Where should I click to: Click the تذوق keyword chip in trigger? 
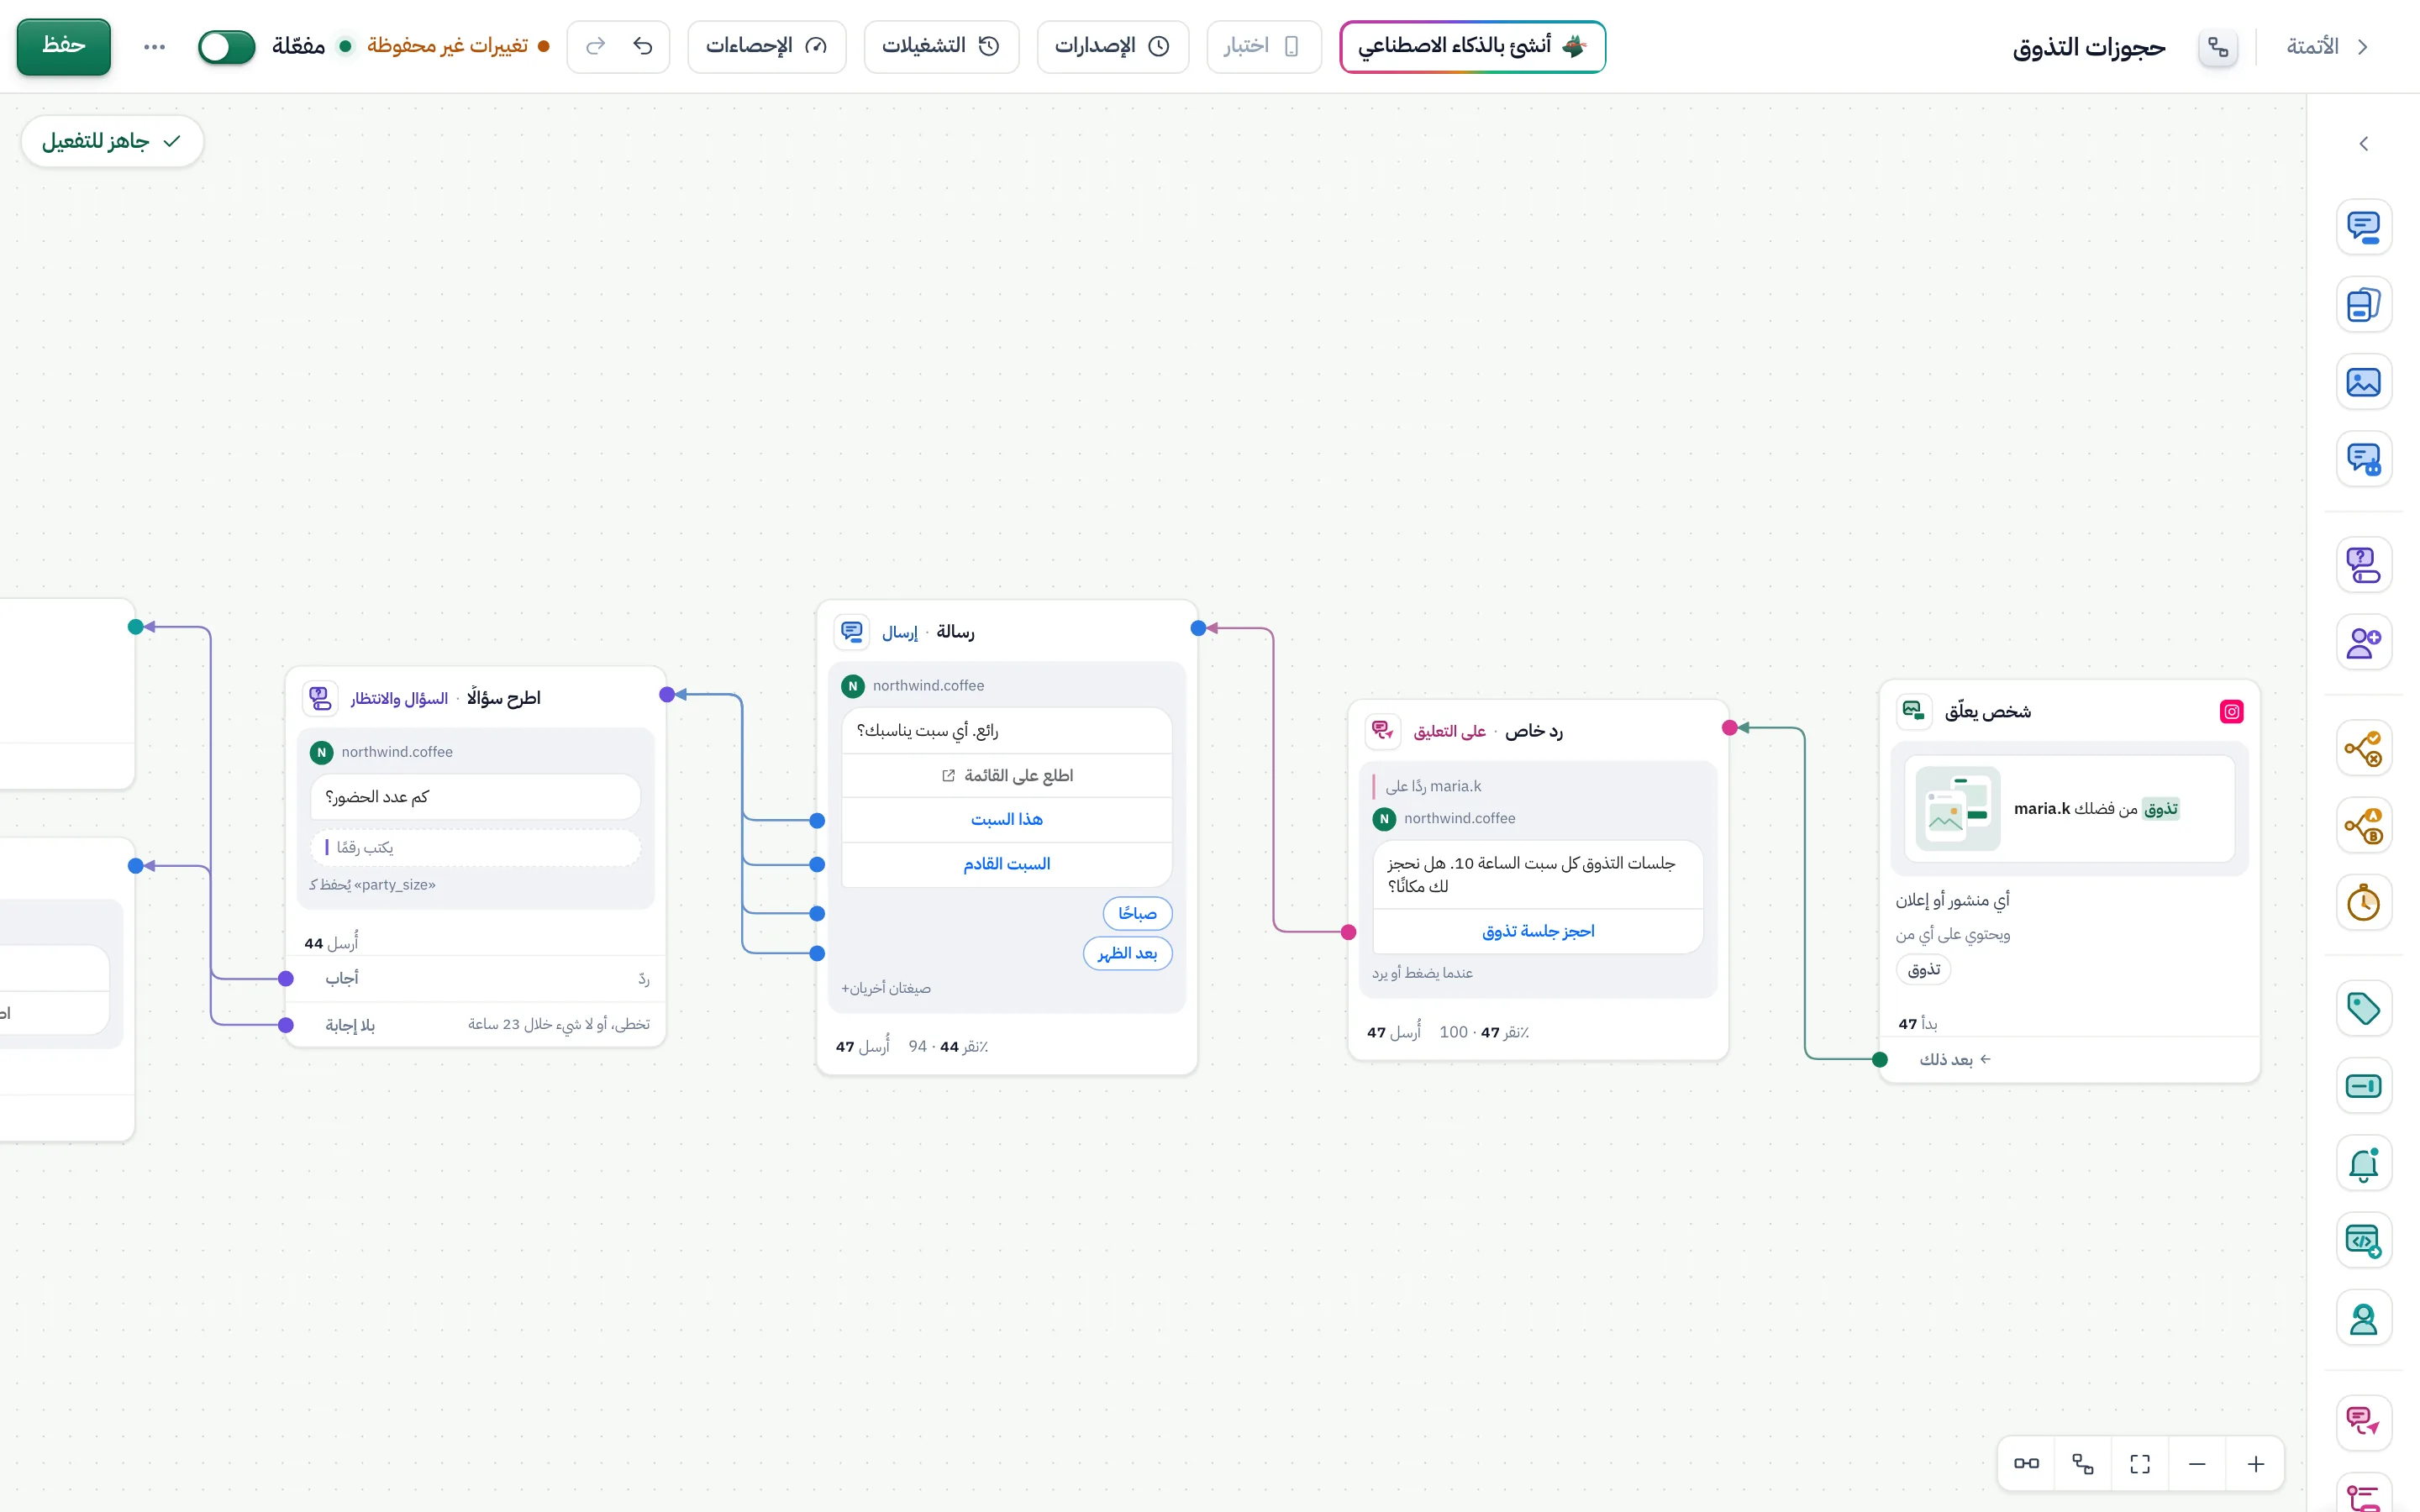1923,969
